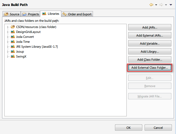Click the Add Class Folder... button
The width and height of the screenshot is (176, 134).
(150, 60)
